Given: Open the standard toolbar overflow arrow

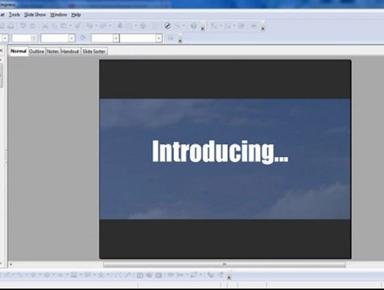Looking at the screenshot, I should (x=203, y=28).
